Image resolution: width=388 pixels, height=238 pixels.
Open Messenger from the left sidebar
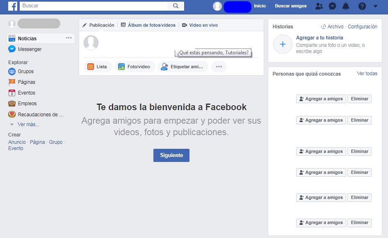(x=30, y=49)
